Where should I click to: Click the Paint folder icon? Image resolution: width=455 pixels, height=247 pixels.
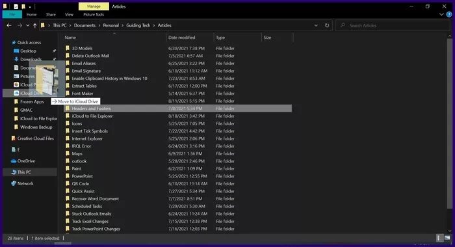coord(68,168)
